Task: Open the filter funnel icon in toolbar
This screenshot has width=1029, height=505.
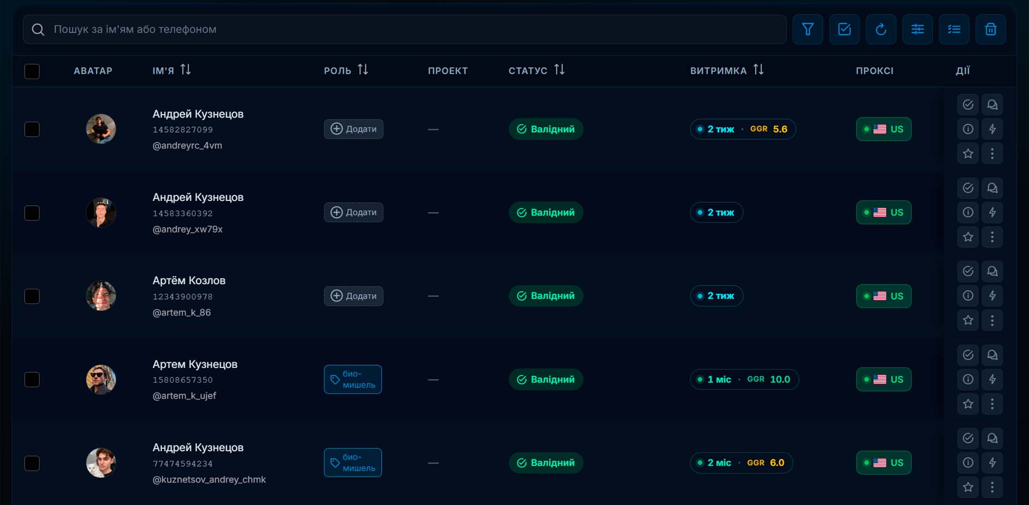Action: coord(807,29)
